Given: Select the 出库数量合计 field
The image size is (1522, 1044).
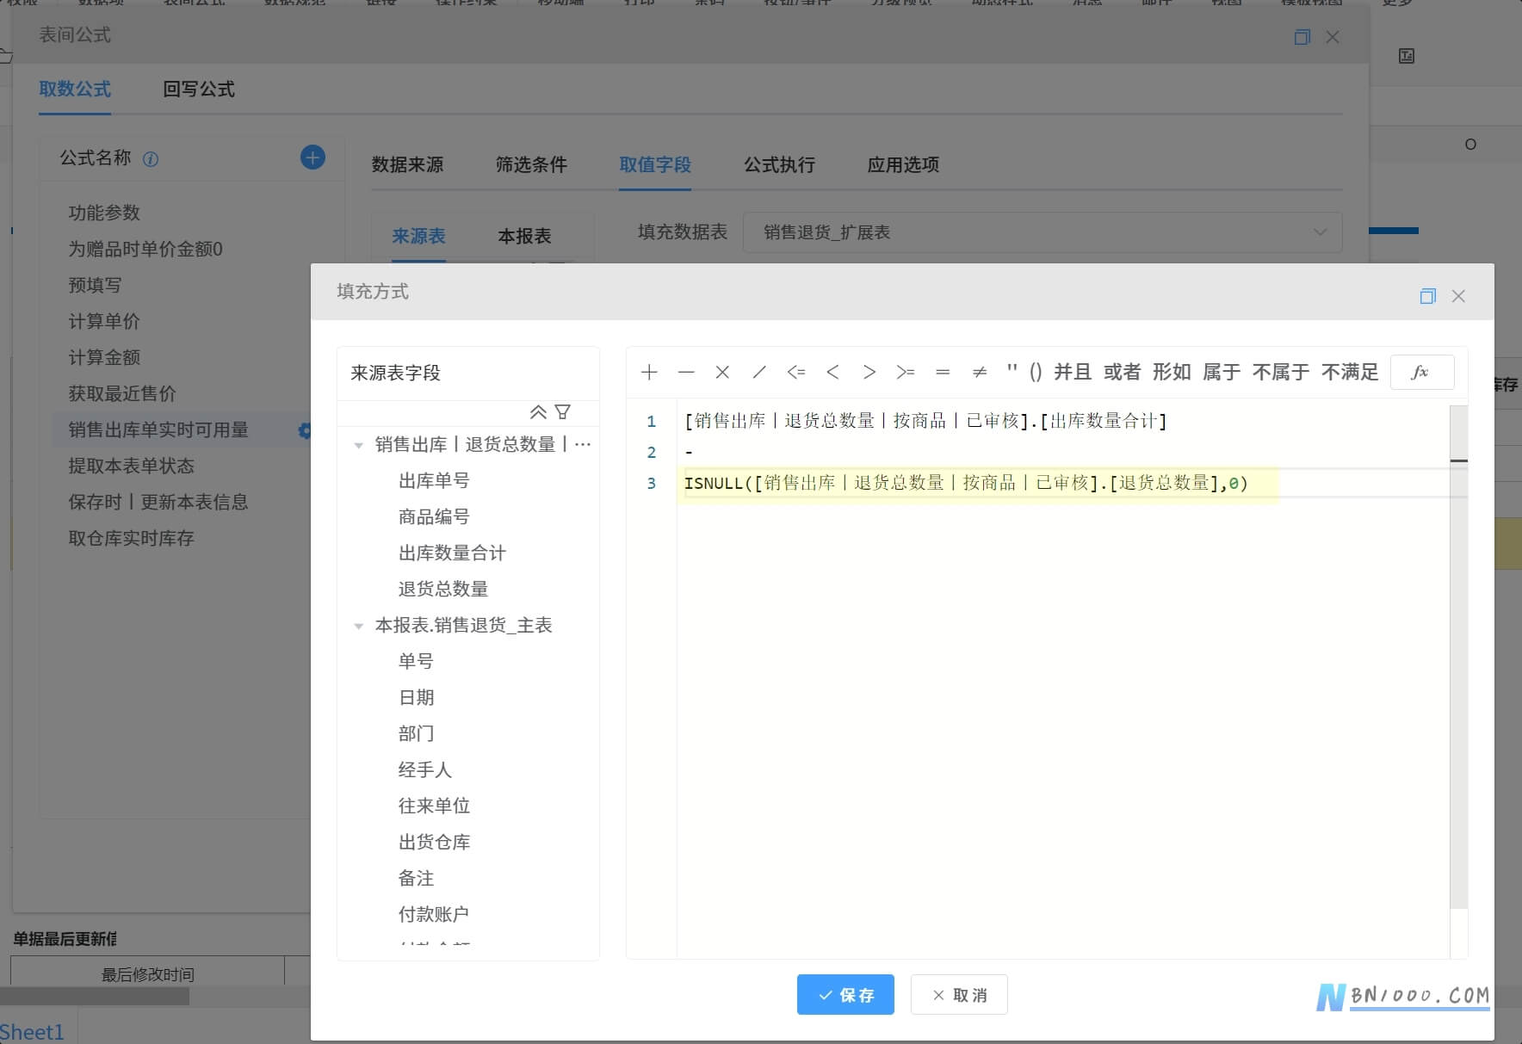Looking at the screenshot, I should pyautogui.click(x=452, y=553).
